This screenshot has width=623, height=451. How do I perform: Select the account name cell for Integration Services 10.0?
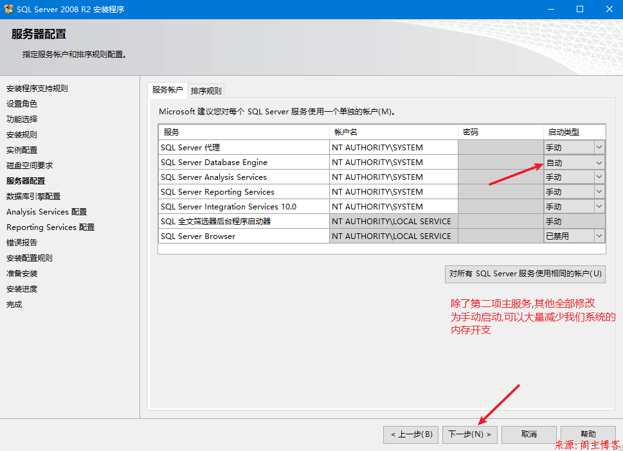tap(393, 206)
